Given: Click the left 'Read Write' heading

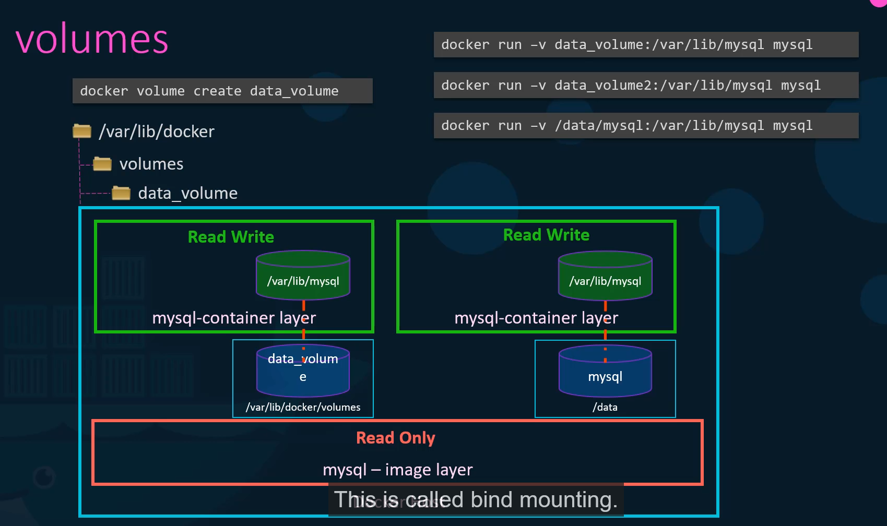Looking at the screenshot, I should coord(231,237).
